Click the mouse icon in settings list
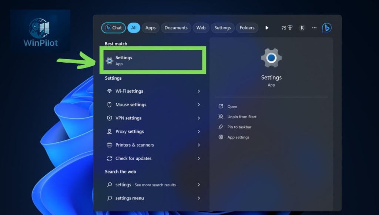The image size is (379, 215). (x=110, y=105)
